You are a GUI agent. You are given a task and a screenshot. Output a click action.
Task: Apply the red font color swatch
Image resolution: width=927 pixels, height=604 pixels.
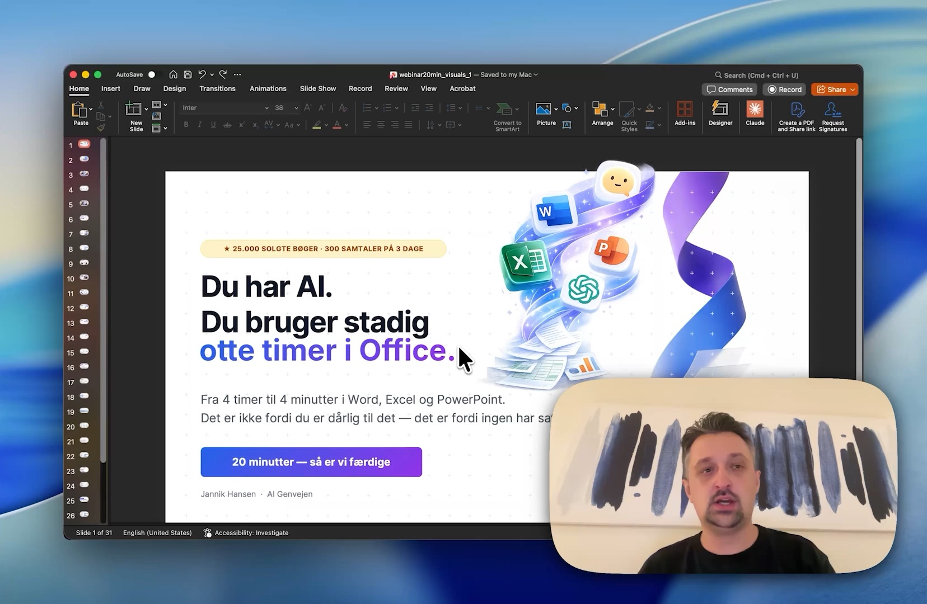click(337, 125)
